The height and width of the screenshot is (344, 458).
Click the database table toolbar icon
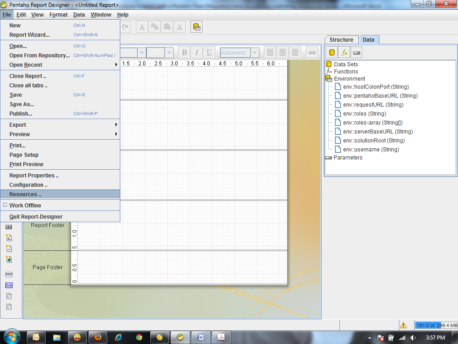[197, 27]
